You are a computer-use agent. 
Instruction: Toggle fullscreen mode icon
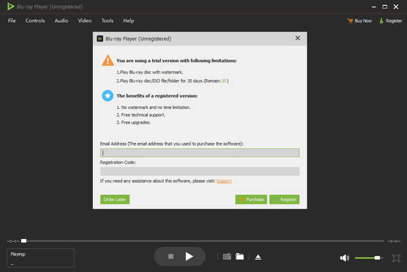click(396, 258)
